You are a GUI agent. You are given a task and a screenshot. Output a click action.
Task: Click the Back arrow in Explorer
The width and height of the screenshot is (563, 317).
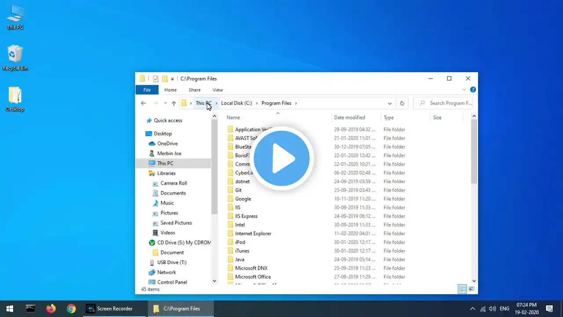pyautogui.click(x=143, y=103)
